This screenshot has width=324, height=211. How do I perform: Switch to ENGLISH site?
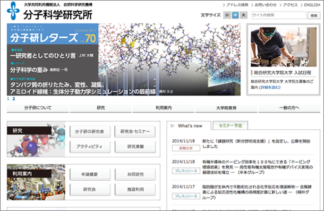click(x=312, y=5)
